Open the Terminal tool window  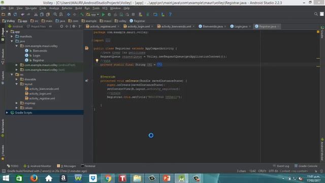88,166
